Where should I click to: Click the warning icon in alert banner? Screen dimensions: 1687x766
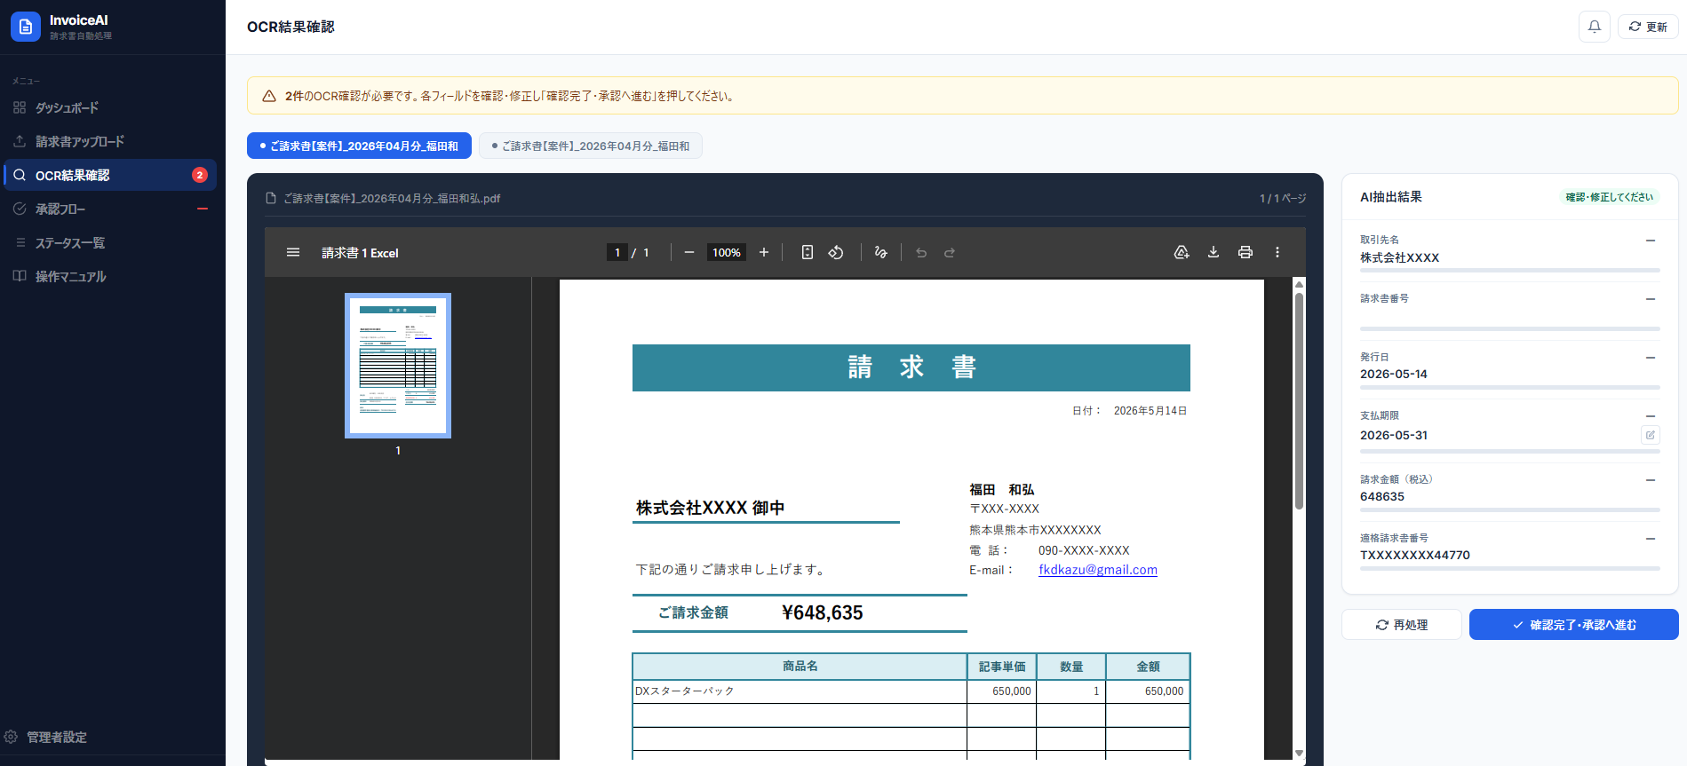click(269, 96)
